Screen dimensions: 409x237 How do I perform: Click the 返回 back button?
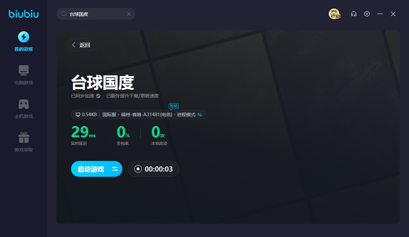[81, 45]
